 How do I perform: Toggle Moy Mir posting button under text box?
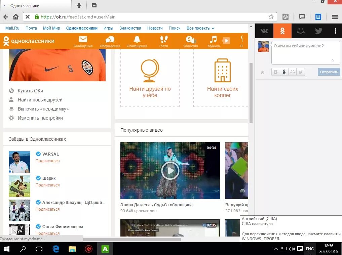pos(292,72)
